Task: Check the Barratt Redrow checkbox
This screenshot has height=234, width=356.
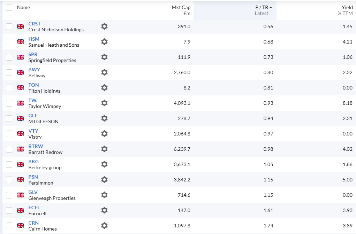Action: [9, 149]
